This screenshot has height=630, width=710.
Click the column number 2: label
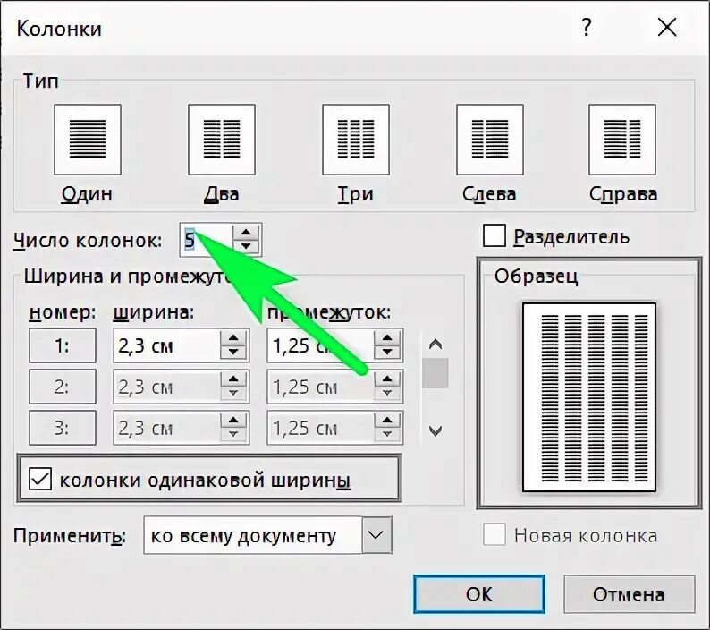pos(63,387)
